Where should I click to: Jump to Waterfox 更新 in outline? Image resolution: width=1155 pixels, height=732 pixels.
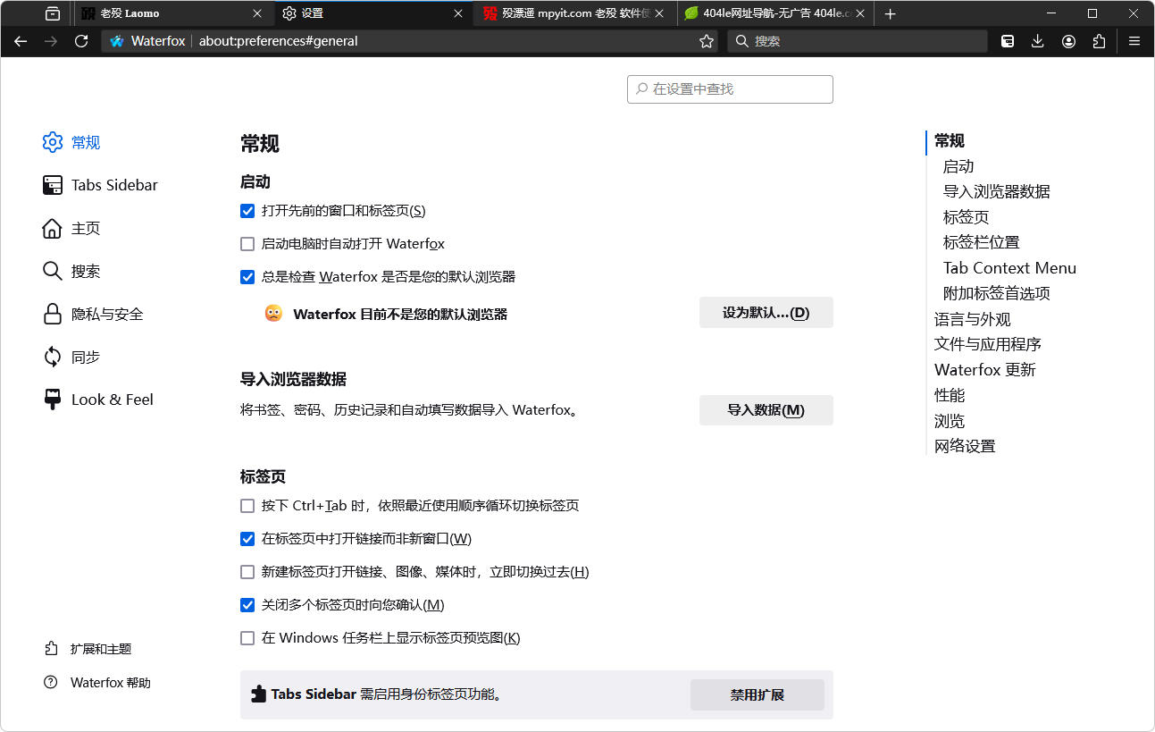click(985, 369)
